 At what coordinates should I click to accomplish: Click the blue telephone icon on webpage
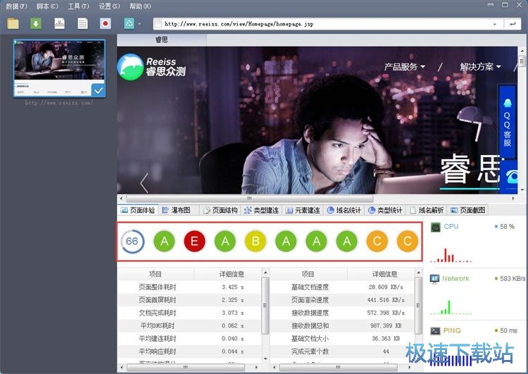click(512, 177)
